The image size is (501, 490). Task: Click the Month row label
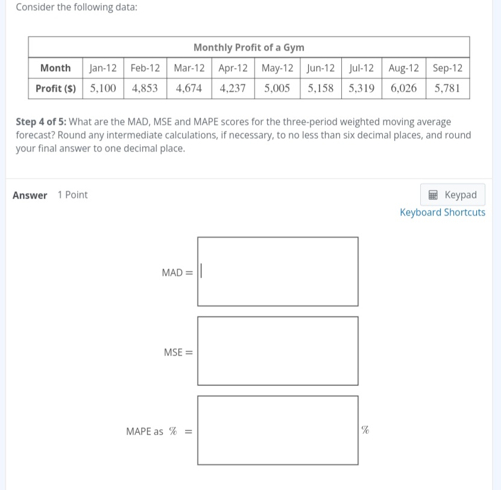point(55,68)
